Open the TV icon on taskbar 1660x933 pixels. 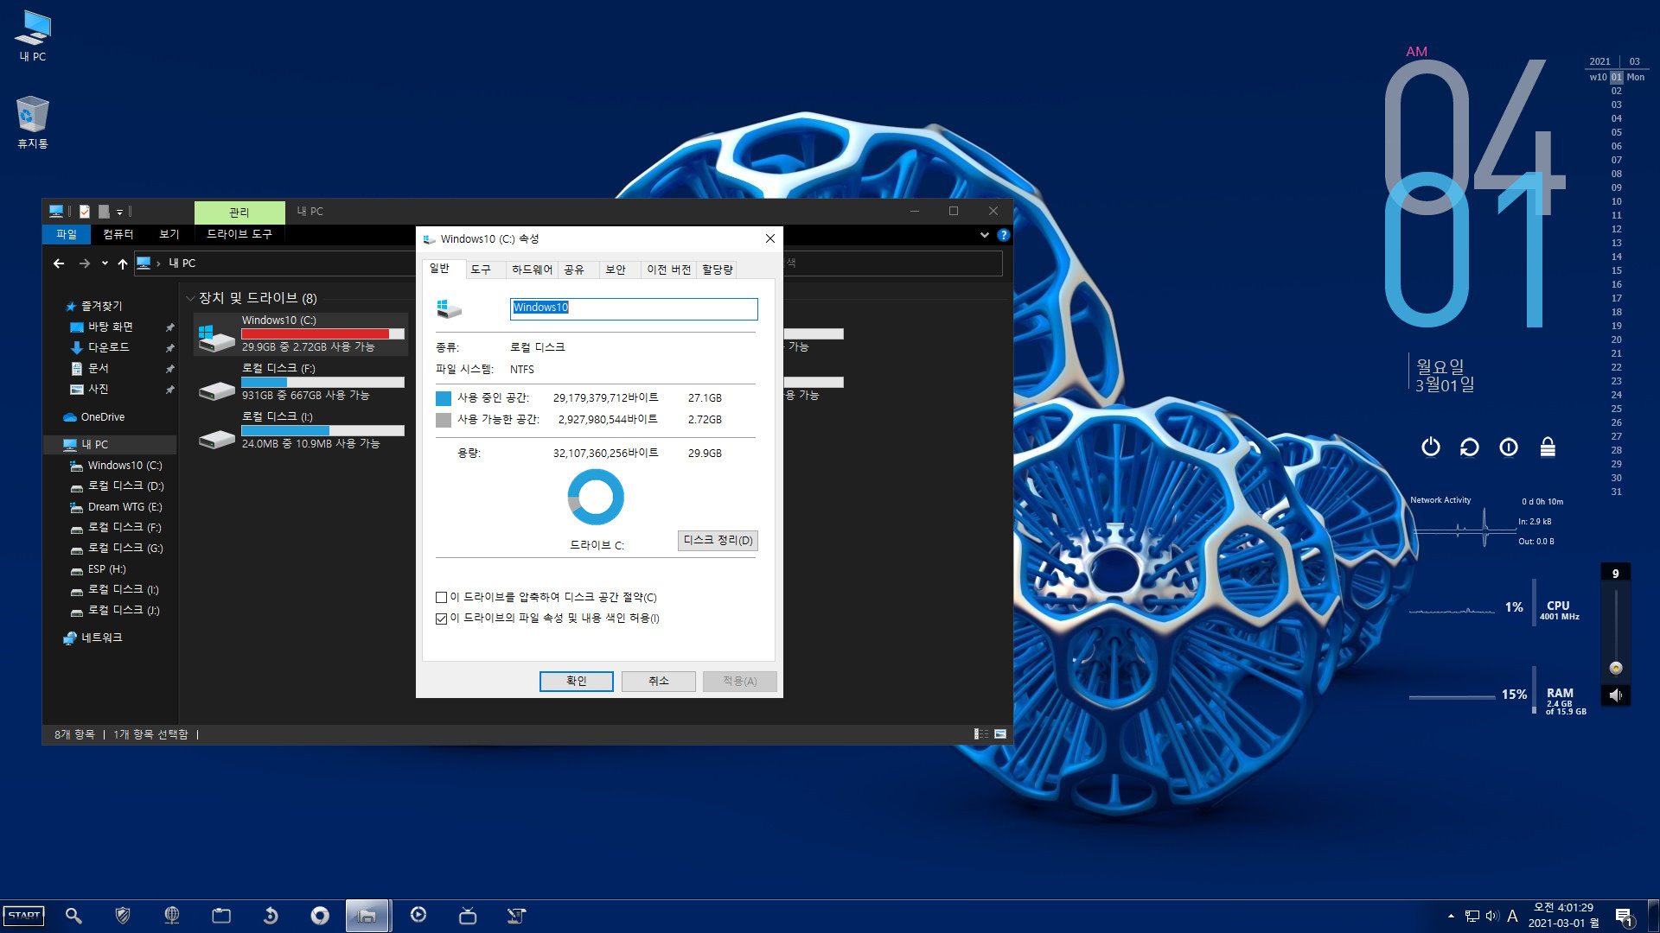tap(468, 916)
